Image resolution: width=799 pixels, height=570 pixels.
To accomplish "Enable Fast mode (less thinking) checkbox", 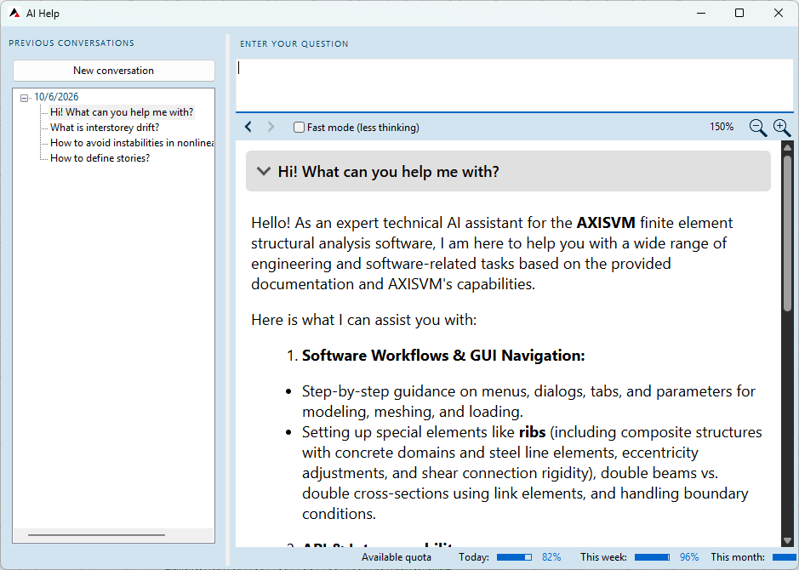I will tap(300, 128).
